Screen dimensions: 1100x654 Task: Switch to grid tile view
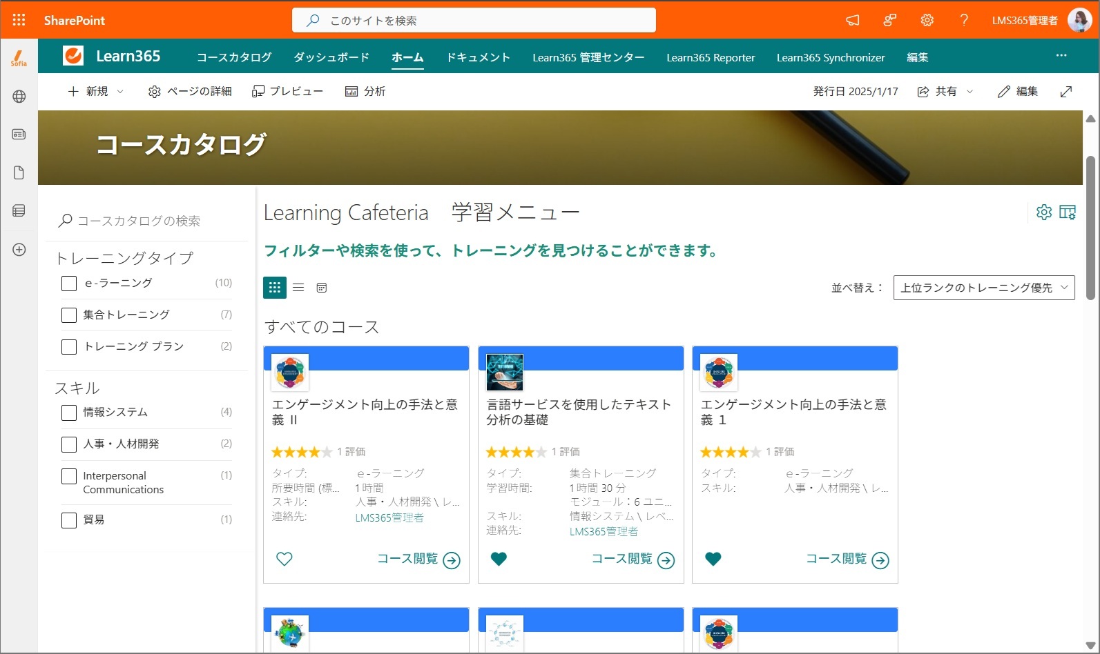tap(275, 288)
